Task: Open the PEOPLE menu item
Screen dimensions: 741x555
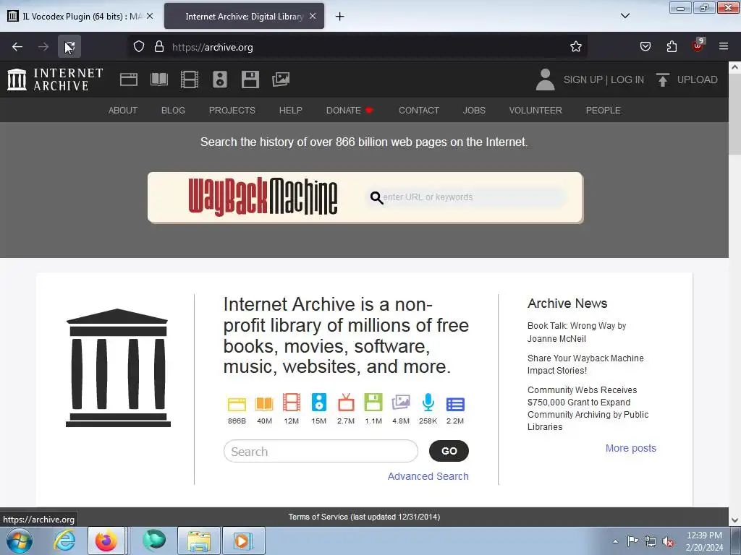Action: (603, 111)
